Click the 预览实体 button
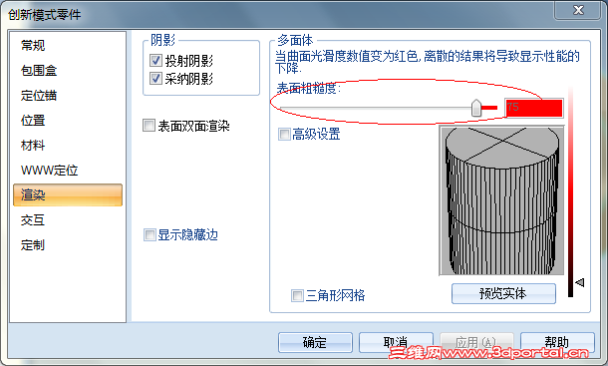Screen dimensions: 608x366 tap(503, 293)
